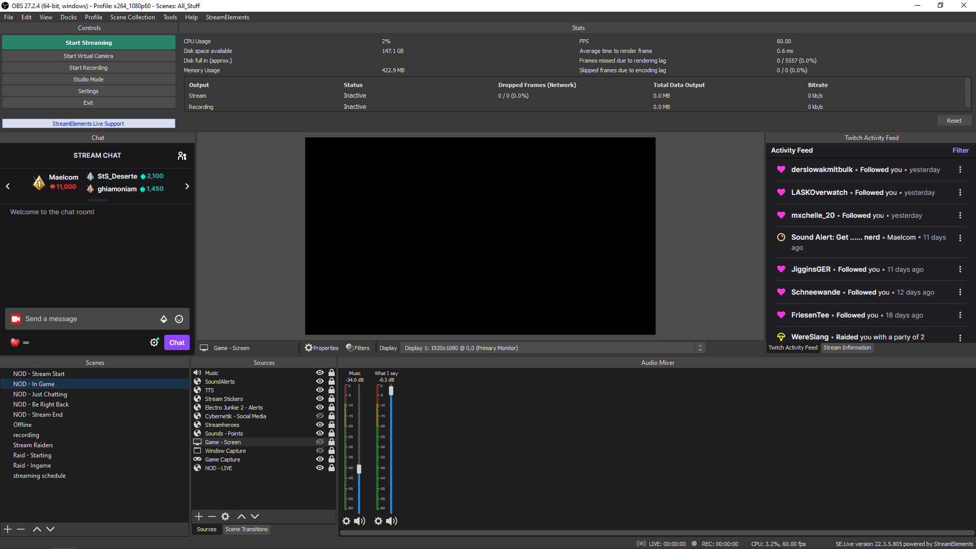Image resolution: width=976 pixels, height=549 pixels.
Task: Open the viewer list in Stream Chat header
Action: click(182, 155)
